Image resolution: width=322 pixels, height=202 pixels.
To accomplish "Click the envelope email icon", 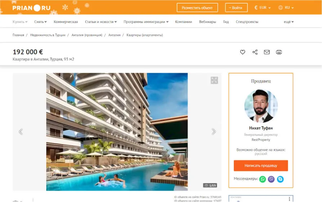I will [267, 52].
